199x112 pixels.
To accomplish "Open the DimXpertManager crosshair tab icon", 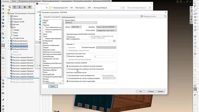I will (x=25, y=7).
